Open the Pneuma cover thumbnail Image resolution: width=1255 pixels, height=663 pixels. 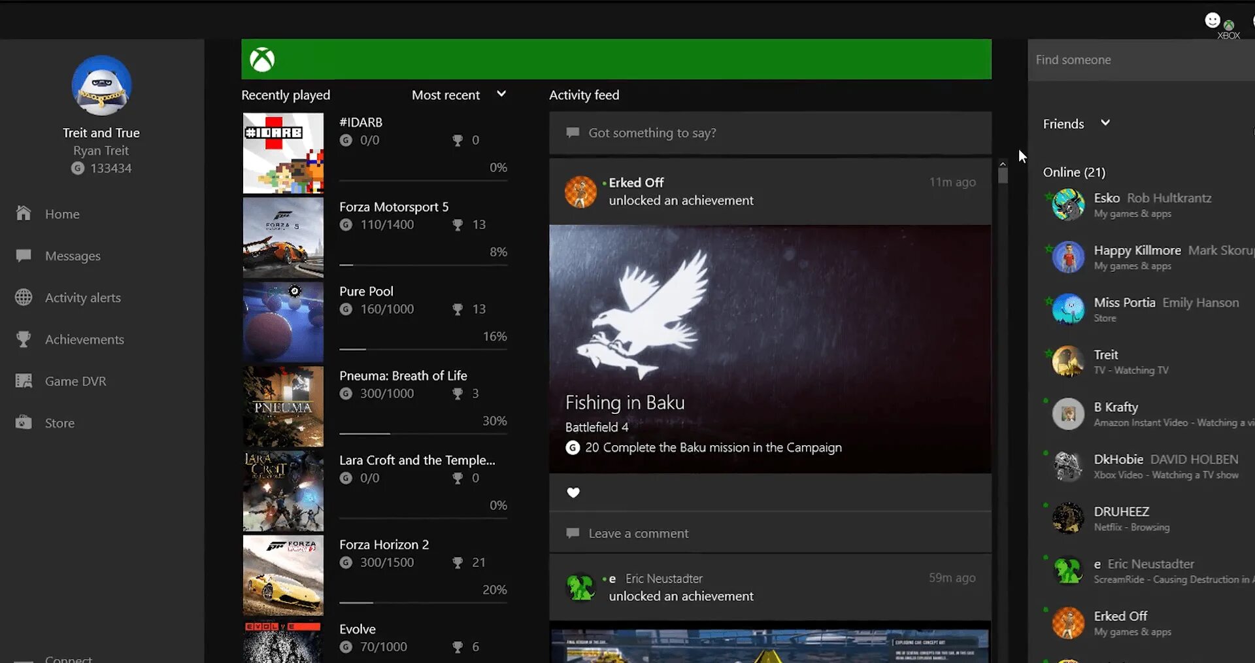click(x=283, y=406)
